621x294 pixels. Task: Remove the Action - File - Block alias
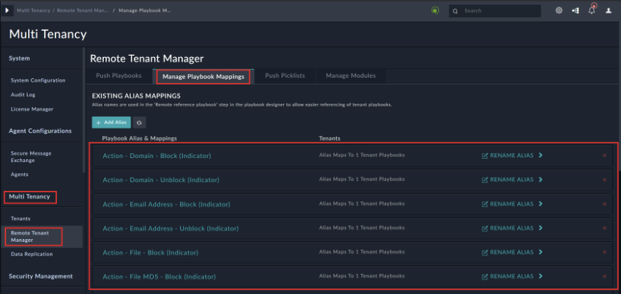coord(605,252)
